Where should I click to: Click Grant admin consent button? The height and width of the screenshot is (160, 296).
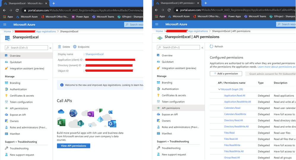pyautogui.click(x=270, y=74)
